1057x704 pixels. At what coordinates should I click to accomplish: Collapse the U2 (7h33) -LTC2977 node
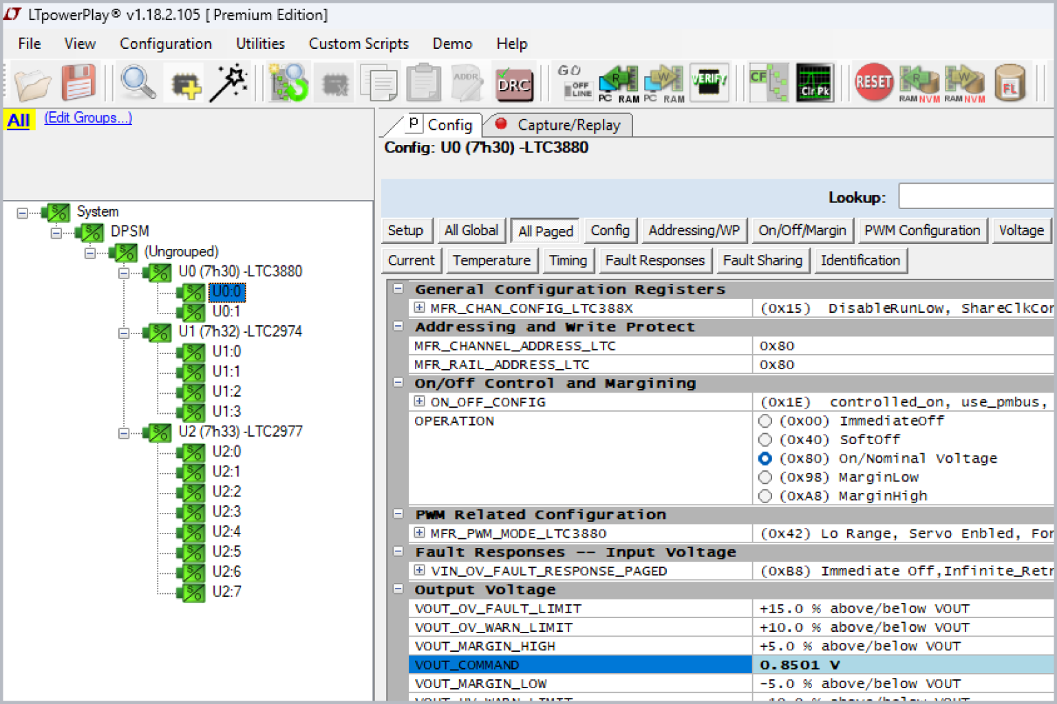point(123,433)
